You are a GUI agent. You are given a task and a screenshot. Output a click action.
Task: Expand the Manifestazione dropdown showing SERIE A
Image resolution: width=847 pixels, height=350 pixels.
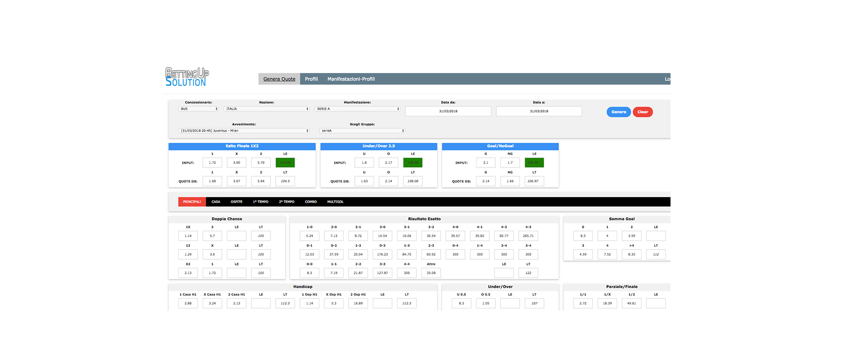pos(357,109)
